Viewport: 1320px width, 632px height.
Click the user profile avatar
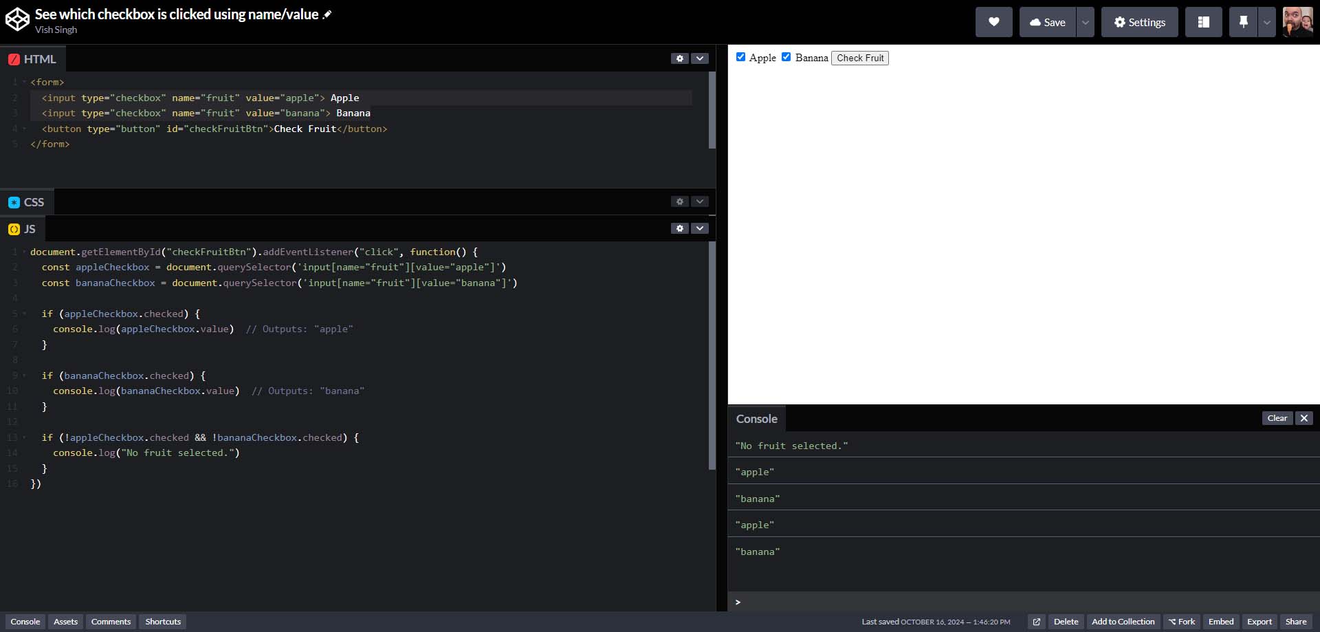[1297, 22]
